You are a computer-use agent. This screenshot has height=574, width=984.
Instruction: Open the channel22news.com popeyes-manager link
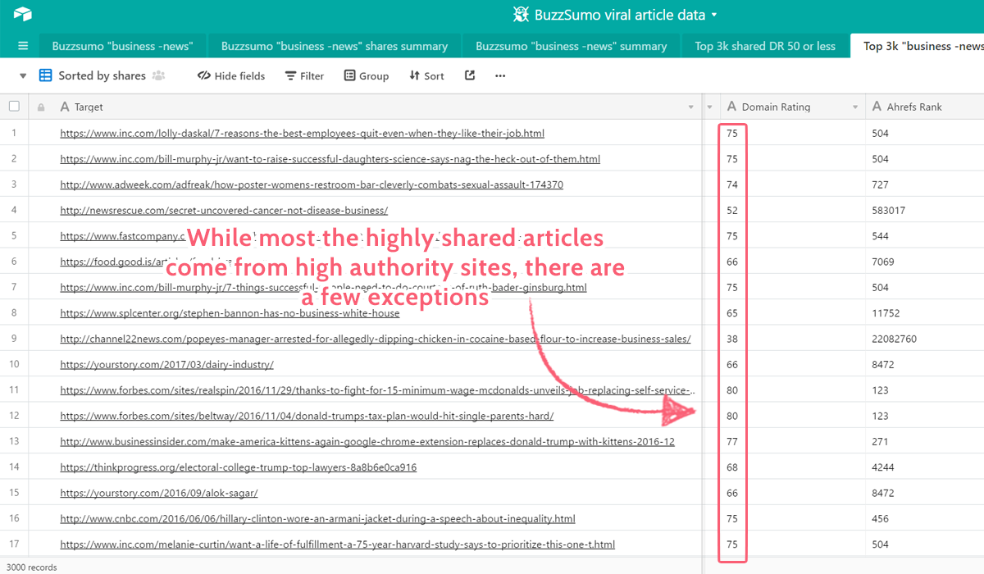376,339
